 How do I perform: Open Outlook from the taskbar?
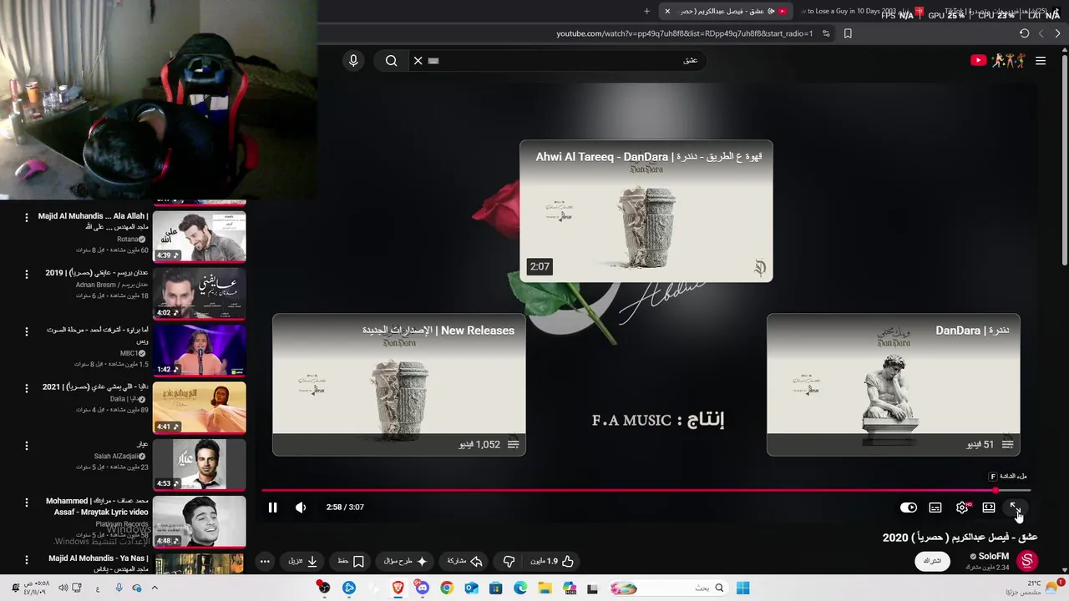471,588
